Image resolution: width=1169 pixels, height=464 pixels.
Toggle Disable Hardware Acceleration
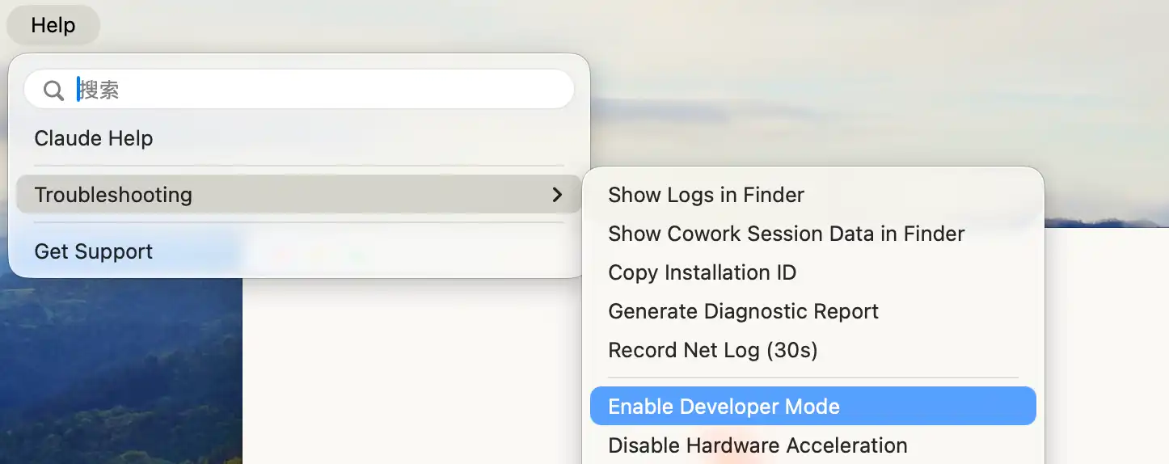(x=758, y=445)
